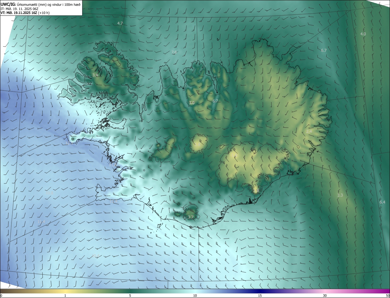Click the 12.1 value label
Screen dimensions: 390x298
(x=69, y=143)
